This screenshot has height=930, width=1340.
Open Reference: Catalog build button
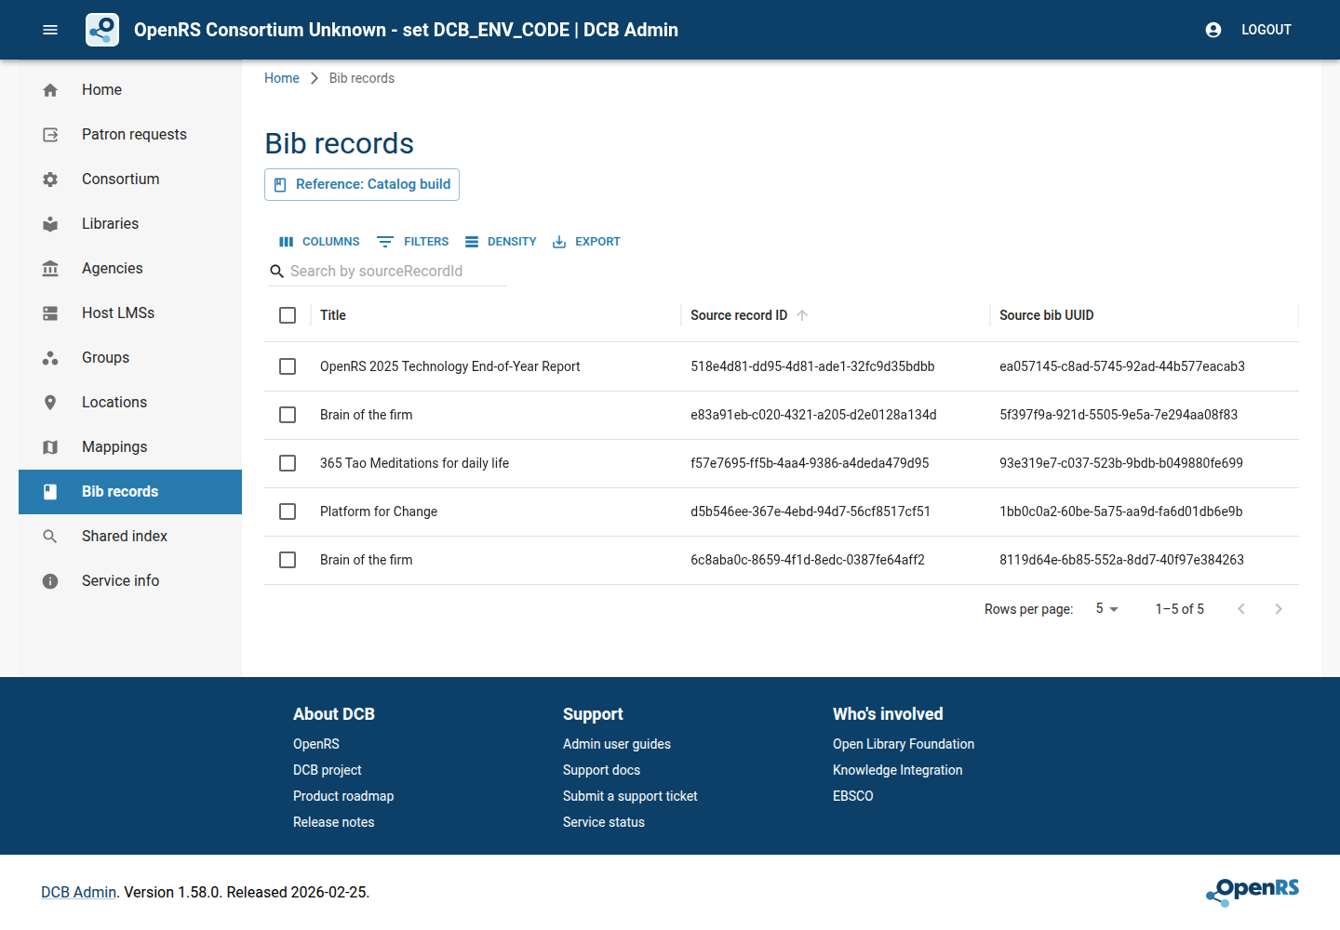click(362, 184)
